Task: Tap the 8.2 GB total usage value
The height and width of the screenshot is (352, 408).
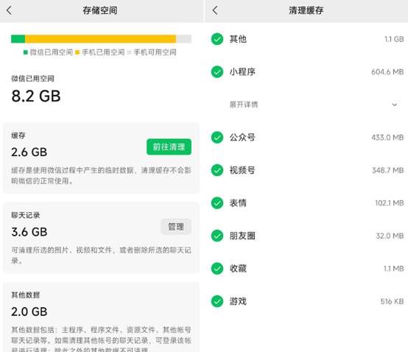Action: point(36,96)
